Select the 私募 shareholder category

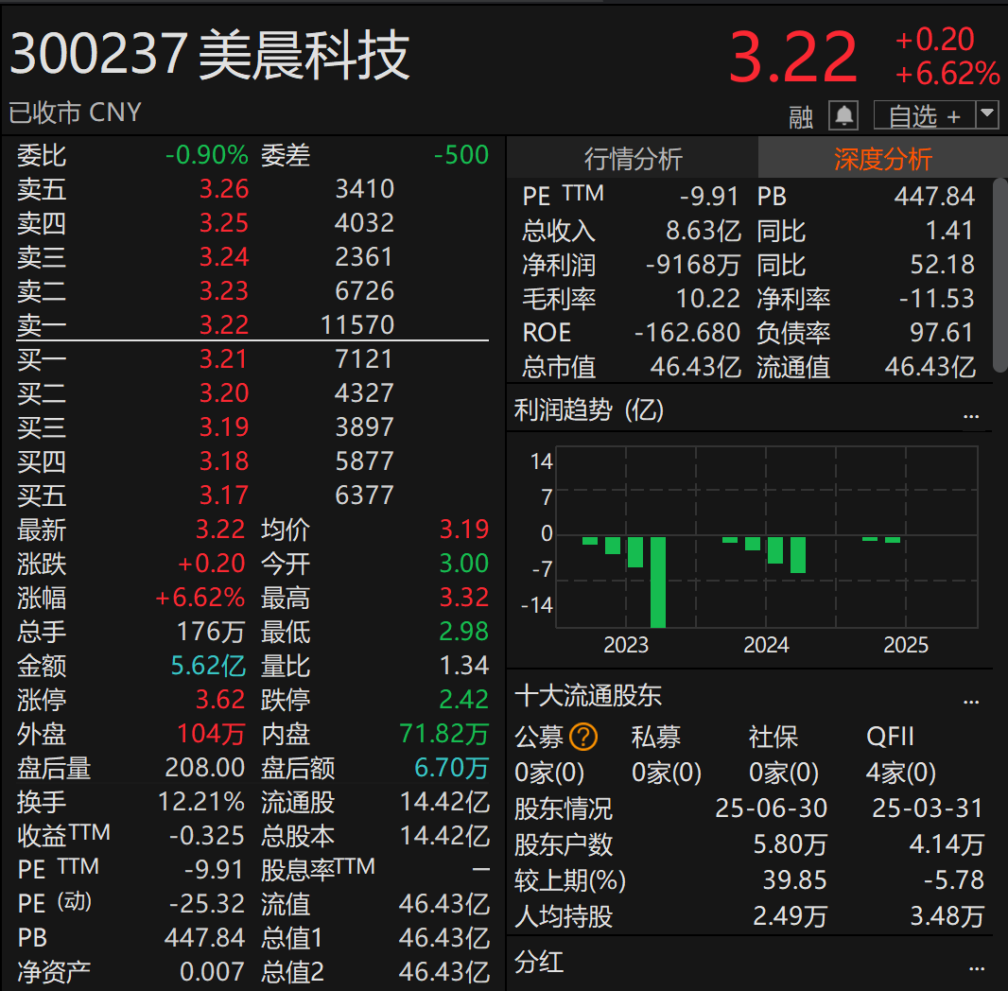click(655, 737)
